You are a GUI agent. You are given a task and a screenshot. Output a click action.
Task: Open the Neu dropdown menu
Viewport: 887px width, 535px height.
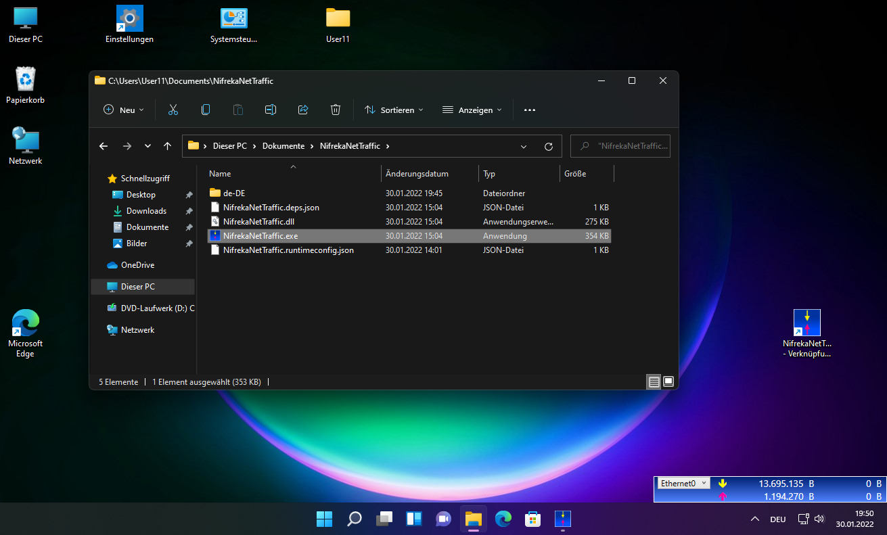[x=124, y=110]
